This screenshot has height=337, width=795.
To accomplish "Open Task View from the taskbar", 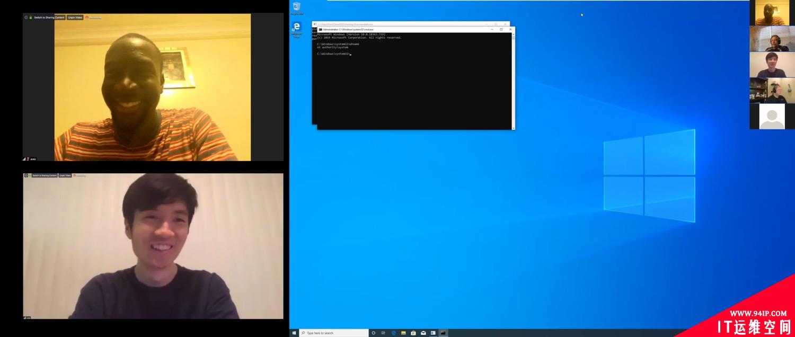I will click(x=383, y=333).
